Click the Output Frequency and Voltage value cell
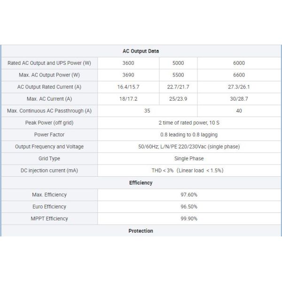 [189, 147]
